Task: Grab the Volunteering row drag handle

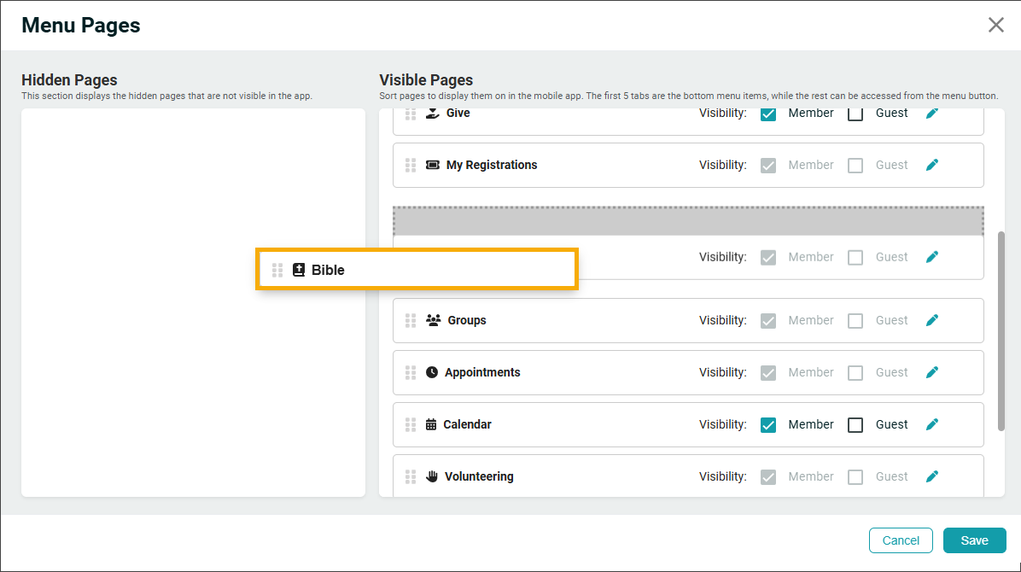Action: [x=411, y=476]
